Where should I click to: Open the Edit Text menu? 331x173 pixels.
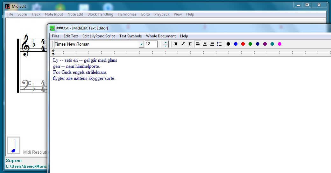click(x=71, y=36)
